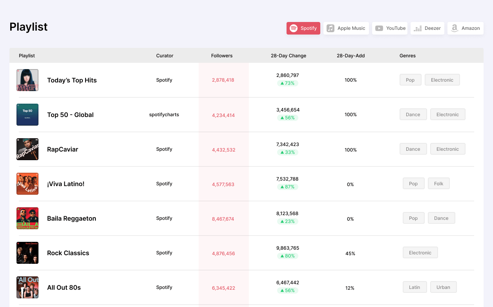Open Top 50 - Global cover thumbnail
Viewport: 493px width, 307px height.
[x=27, y=115]
